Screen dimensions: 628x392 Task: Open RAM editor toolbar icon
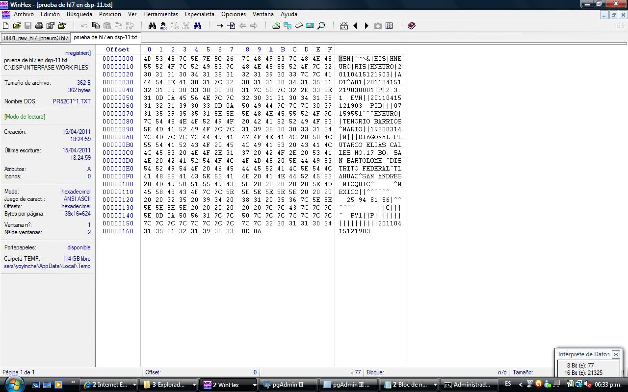[x=299, y=25]
